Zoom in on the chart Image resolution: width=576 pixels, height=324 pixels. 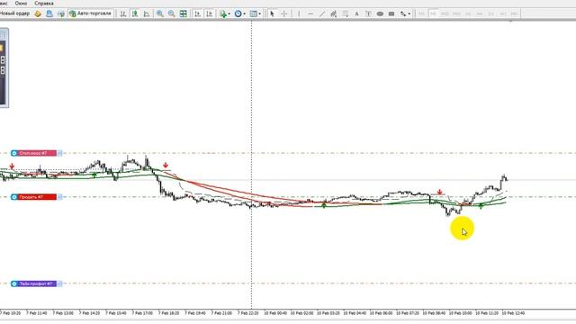coord(160,13)
